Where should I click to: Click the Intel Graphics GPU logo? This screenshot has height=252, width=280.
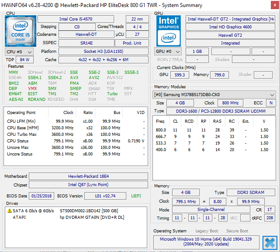pos(169,31)
